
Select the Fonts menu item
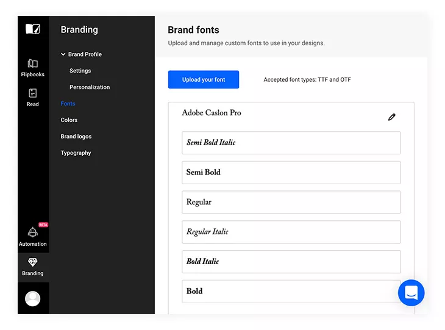pos(68,104)
